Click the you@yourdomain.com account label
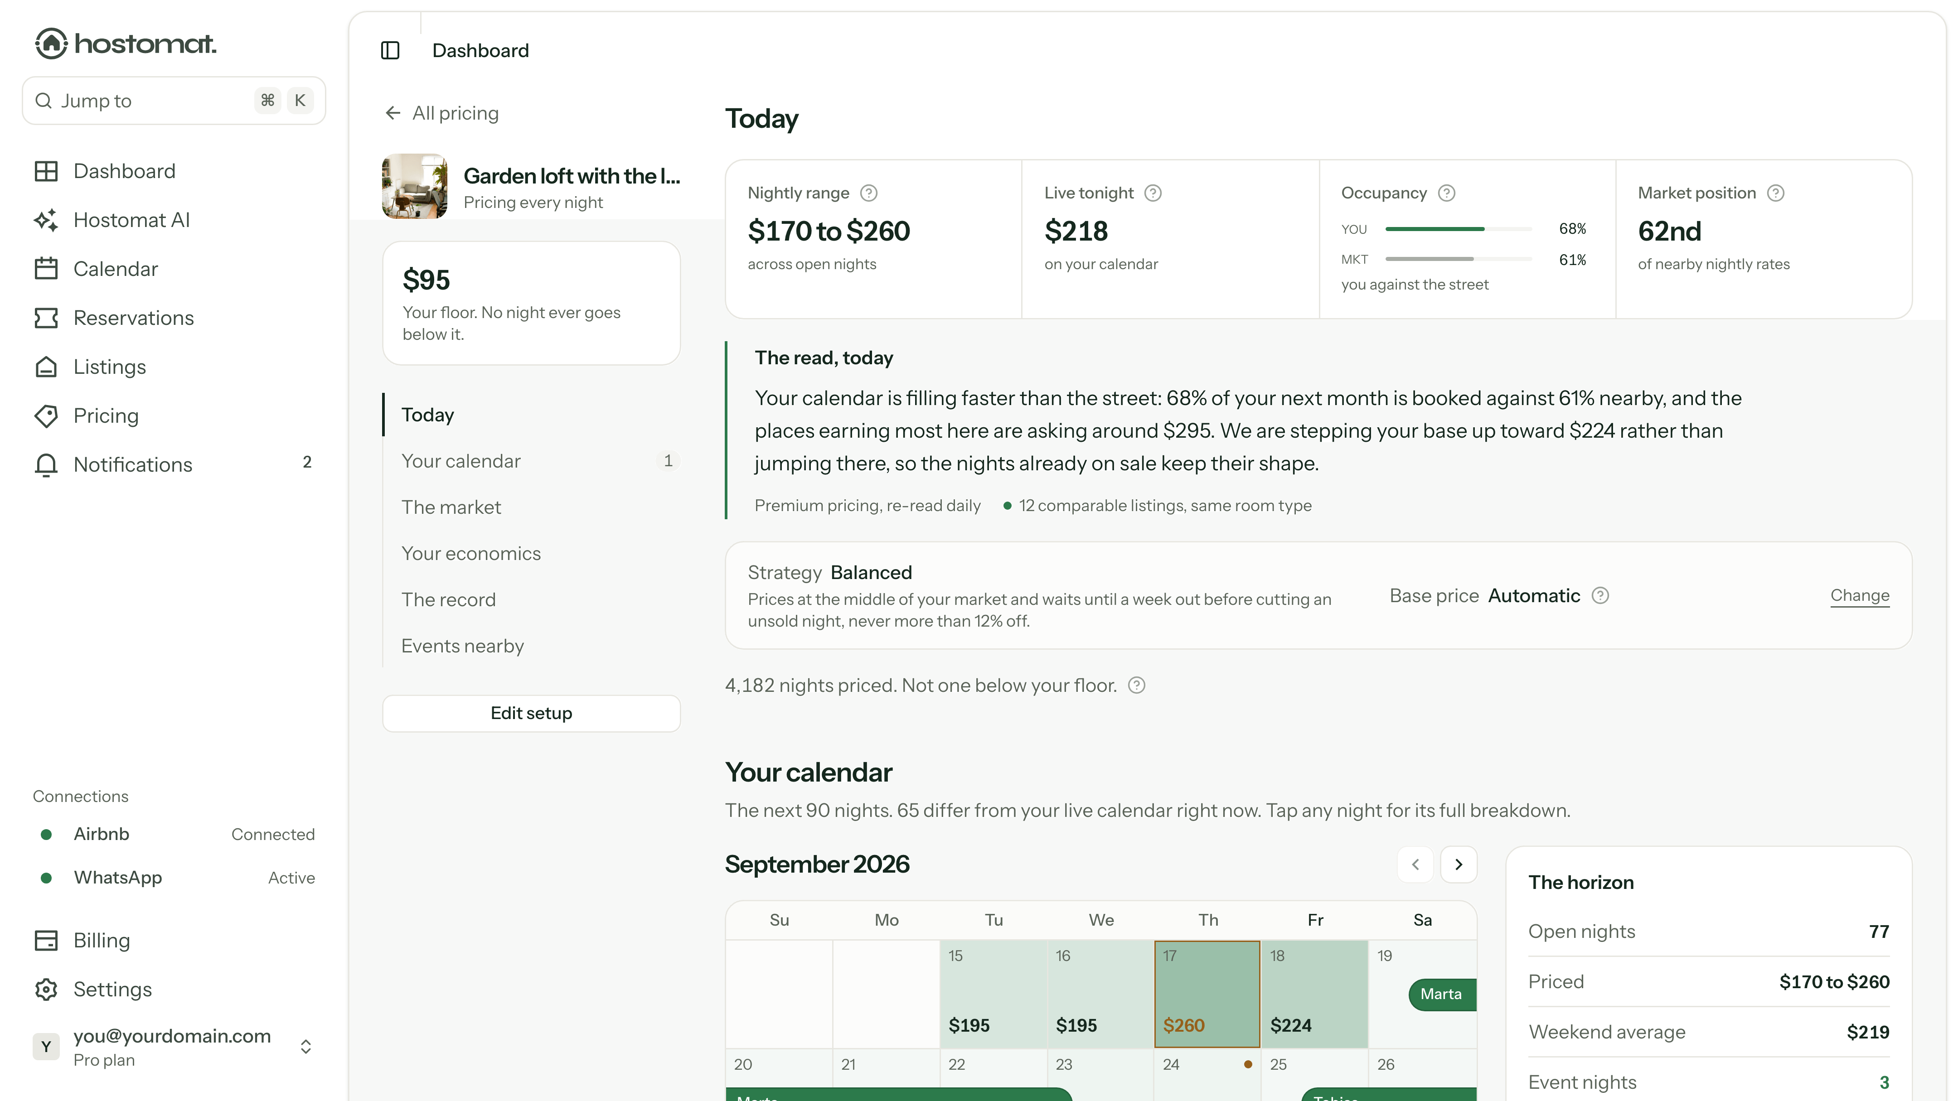This screenshot has width=1958, height=1101. tap(172, 1036)
